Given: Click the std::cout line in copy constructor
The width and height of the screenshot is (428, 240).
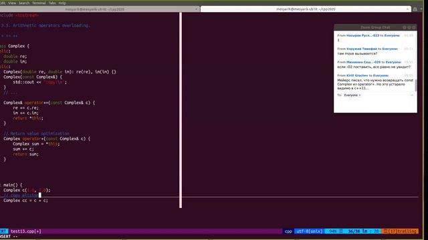Looking at the screenshot, I should coord(39,82).
